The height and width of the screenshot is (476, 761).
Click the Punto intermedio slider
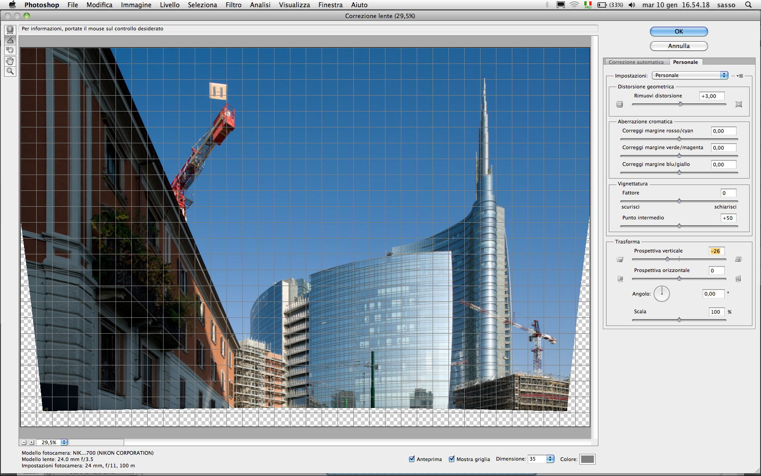pos(679,226)
